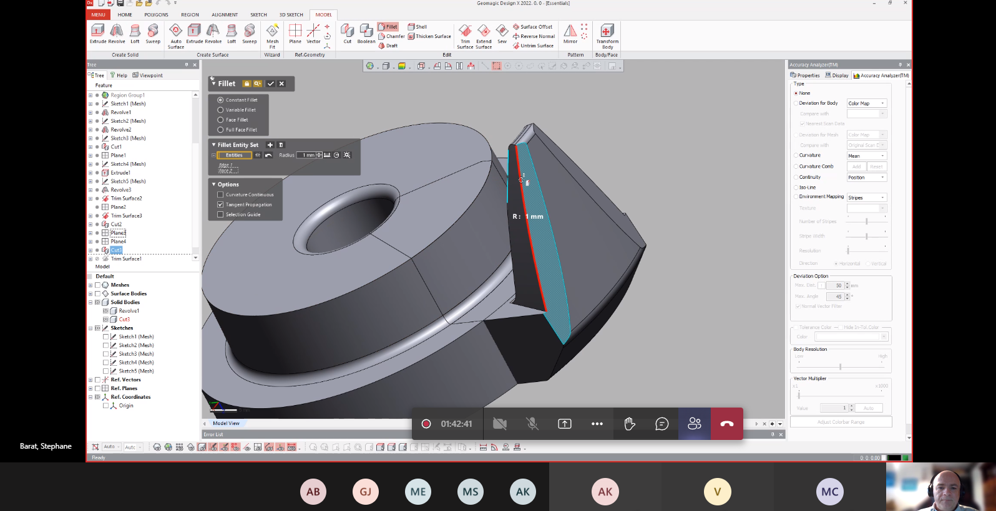
Task: Collapse the Options section in Fillet
Action: click(x=213, y=184)
